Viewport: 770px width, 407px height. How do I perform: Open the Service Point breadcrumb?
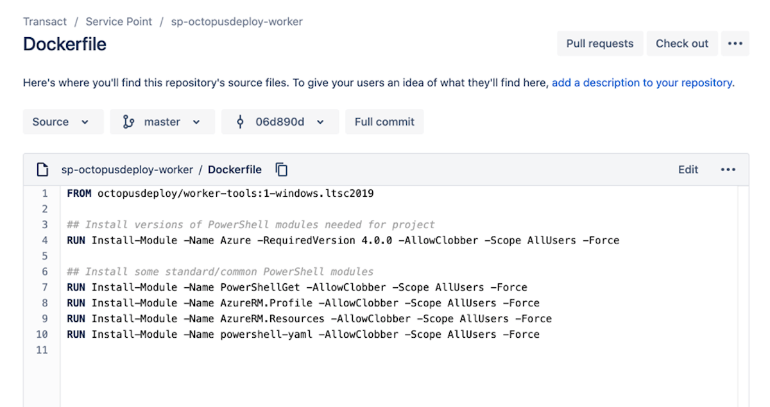pos(119,21)
